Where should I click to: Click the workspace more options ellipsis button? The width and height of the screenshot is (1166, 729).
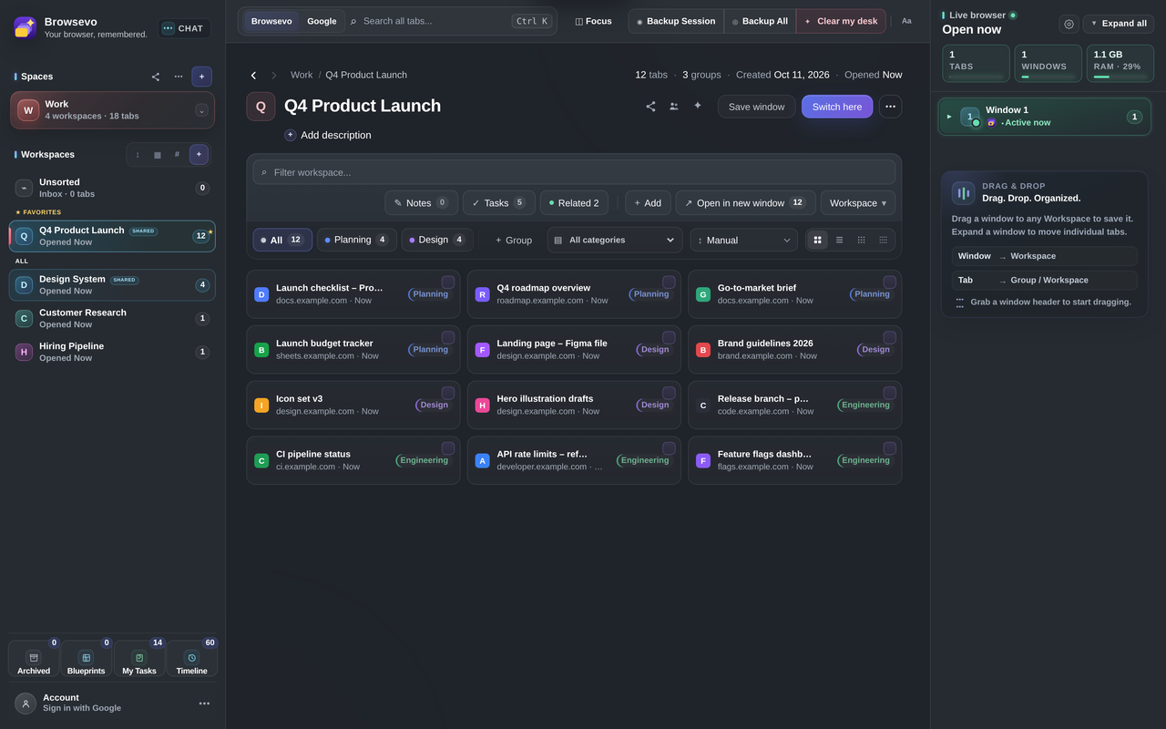pos(890,107)
